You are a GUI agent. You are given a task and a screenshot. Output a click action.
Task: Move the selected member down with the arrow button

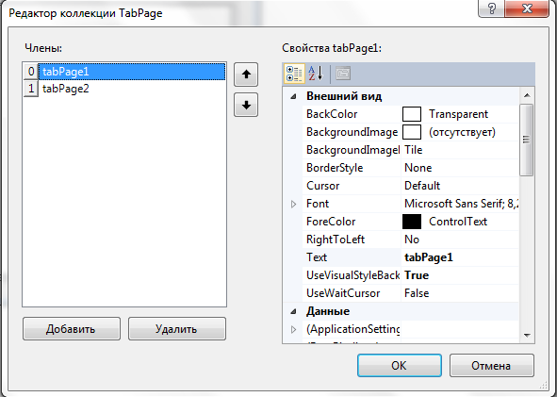(x=246, y=105)
